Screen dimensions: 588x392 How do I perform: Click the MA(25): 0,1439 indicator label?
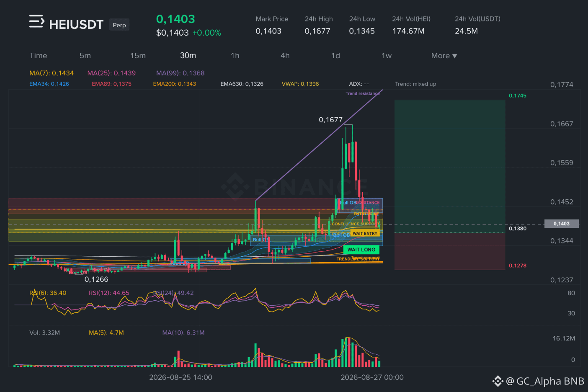111,73
